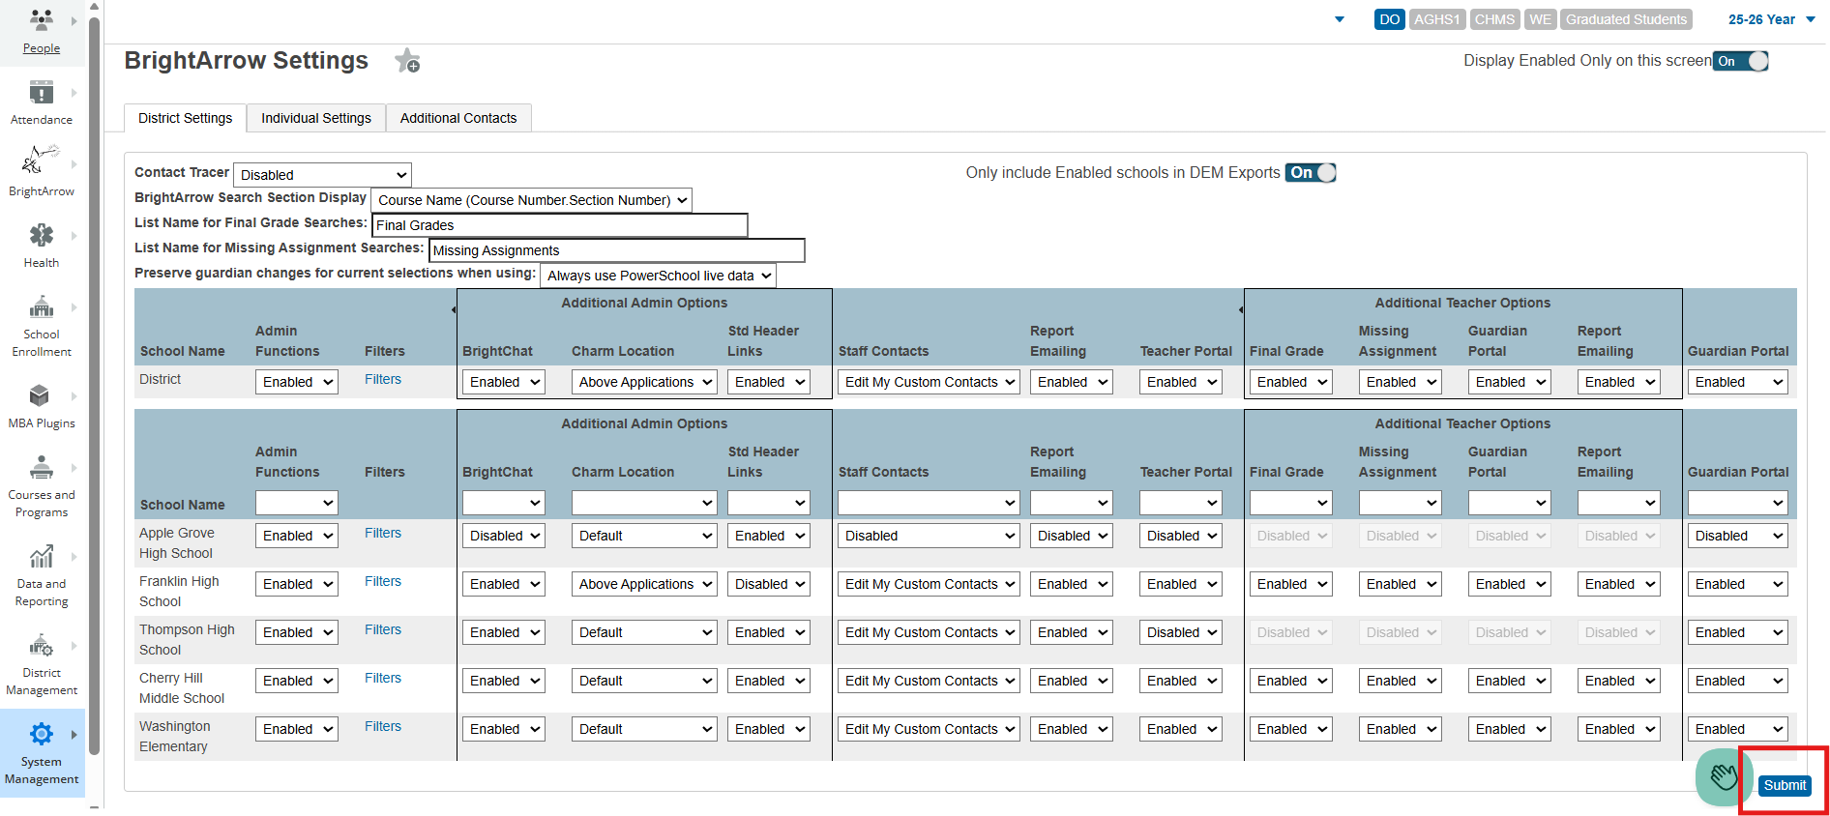Select the Graduated Students badge
This screenshot has width=1830, height=816.
(x=1627, y=19)
